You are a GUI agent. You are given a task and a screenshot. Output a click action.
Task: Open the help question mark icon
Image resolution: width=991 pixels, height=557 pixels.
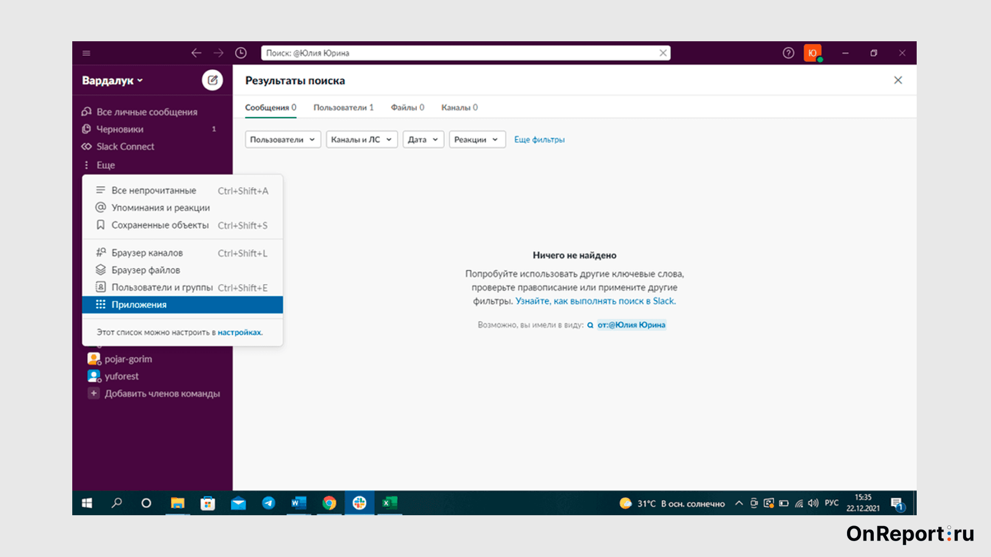click(788, 53)
